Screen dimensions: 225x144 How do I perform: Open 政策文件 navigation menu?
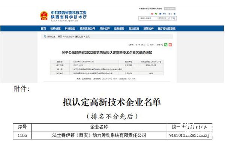click(x=148, y=28)
